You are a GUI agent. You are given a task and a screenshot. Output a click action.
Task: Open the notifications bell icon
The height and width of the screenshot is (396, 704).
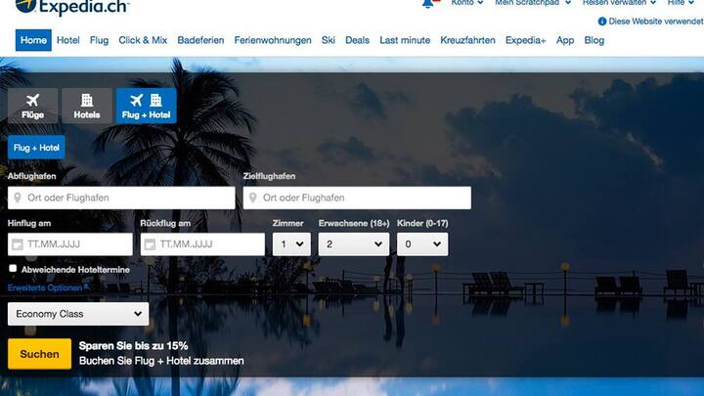point(427,4)
